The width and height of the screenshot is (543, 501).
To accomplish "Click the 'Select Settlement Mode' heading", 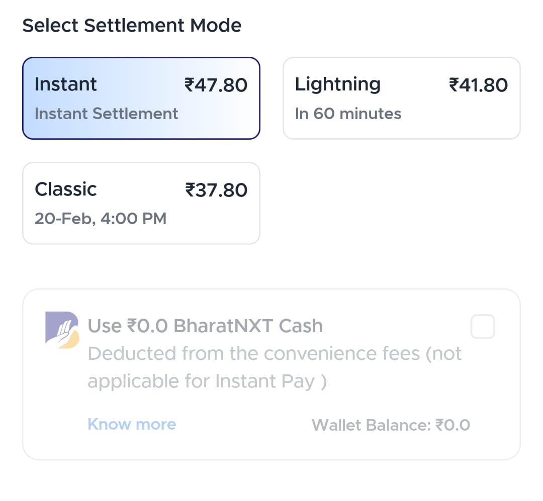I will click(x=132, y=26).
